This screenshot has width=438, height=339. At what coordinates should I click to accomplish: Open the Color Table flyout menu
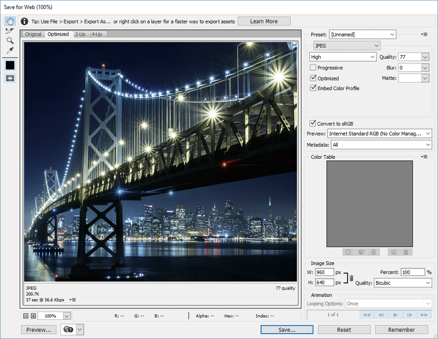point(424,157)
